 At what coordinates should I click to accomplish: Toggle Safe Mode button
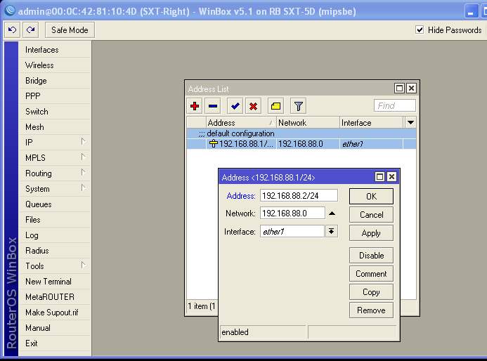(x=70, y=30)
